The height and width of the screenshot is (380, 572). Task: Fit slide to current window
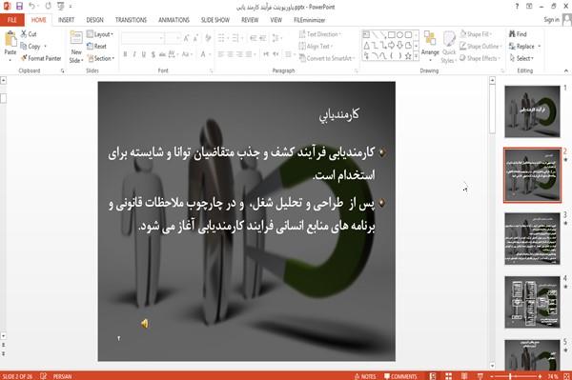click(566, 376)
